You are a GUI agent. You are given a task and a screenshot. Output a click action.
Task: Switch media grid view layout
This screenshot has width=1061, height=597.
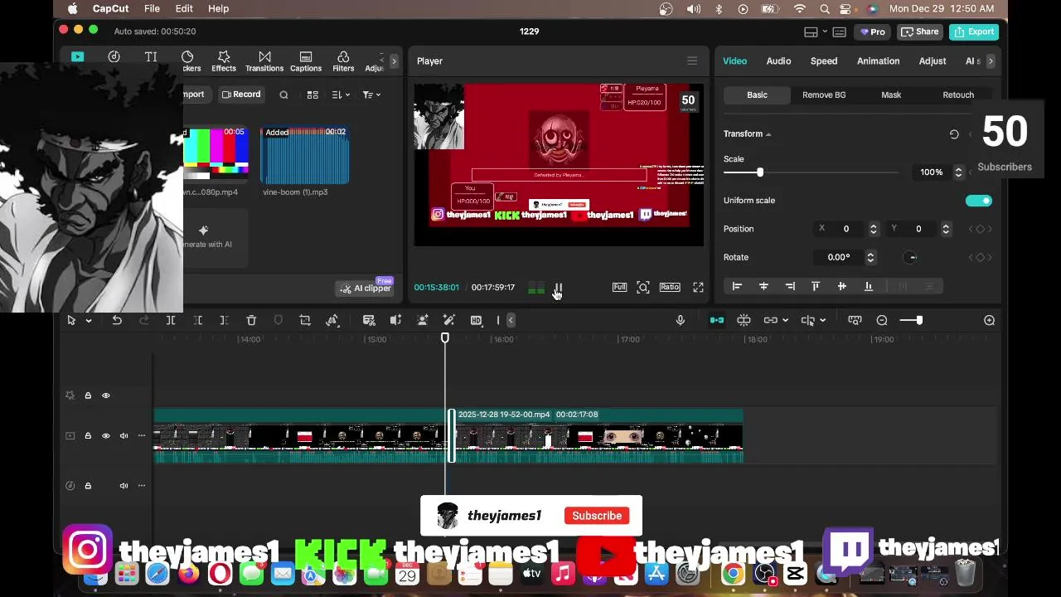312,95
